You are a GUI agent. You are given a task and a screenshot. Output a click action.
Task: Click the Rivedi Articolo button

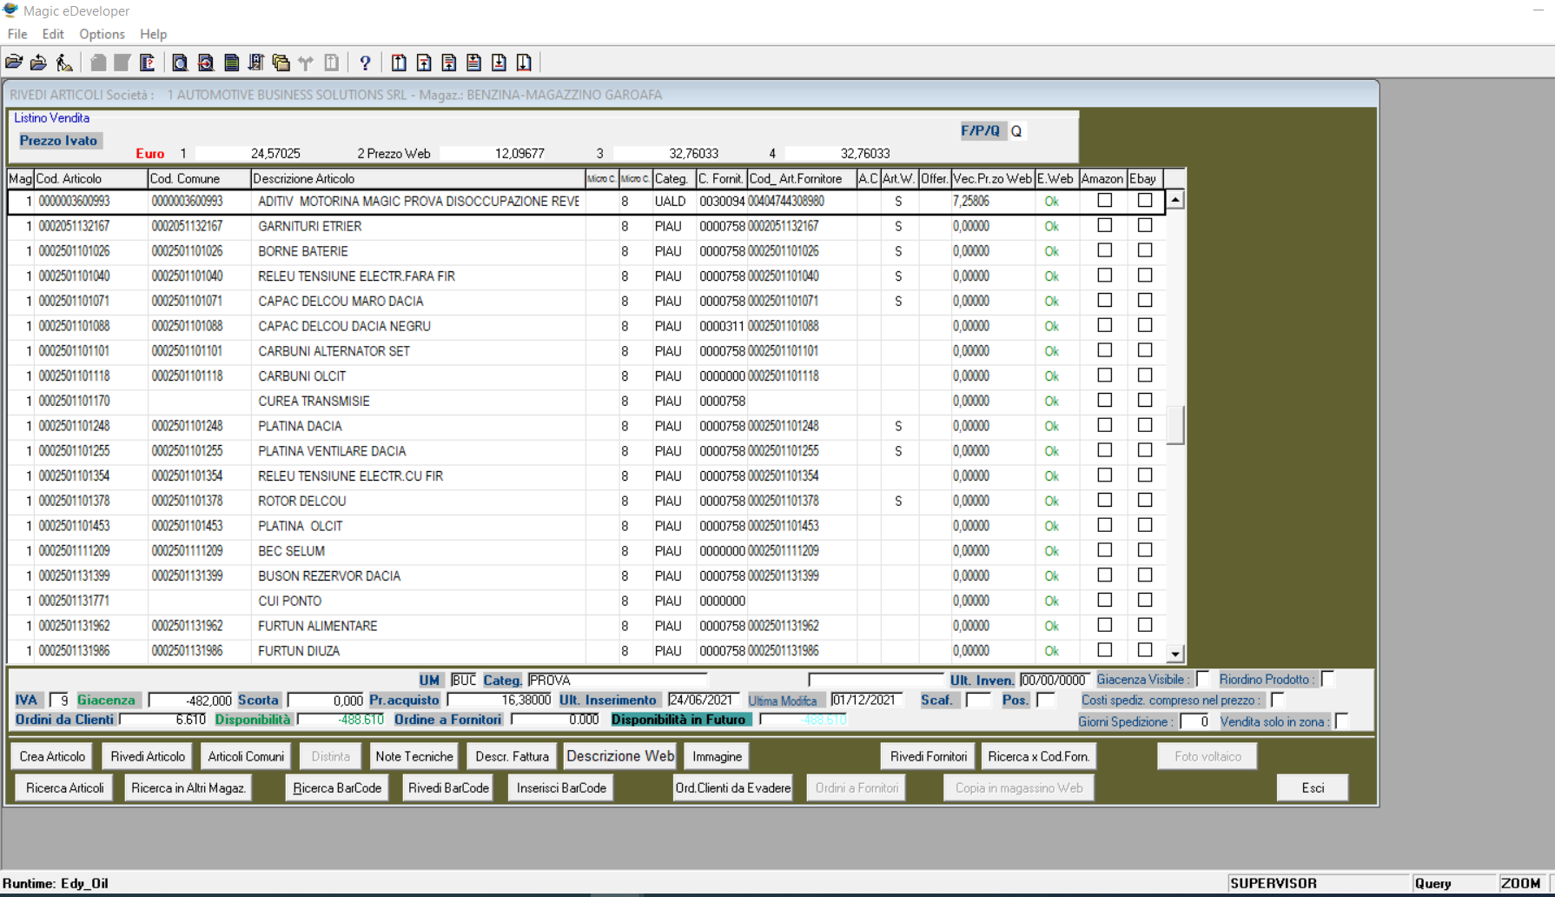click(x=148, y=756)
